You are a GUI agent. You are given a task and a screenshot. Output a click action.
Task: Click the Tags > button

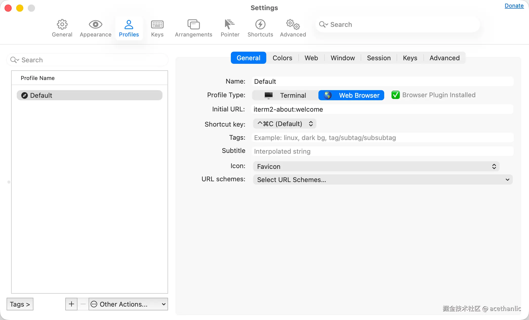pyautogui.click(x=20, y=304)
